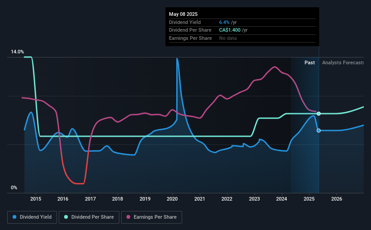Click the 2018 x-axis year label
Viewport: 371px width, 230px height.
117,199
